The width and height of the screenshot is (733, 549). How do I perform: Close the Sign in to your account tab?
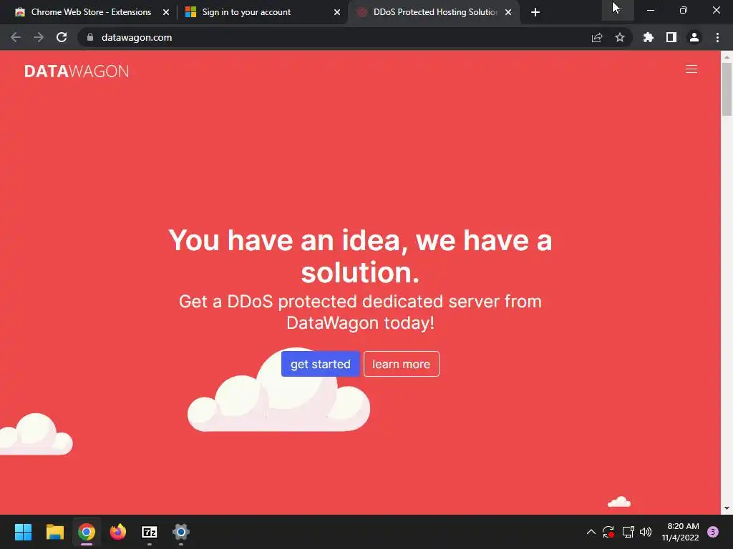pos(337,12)
